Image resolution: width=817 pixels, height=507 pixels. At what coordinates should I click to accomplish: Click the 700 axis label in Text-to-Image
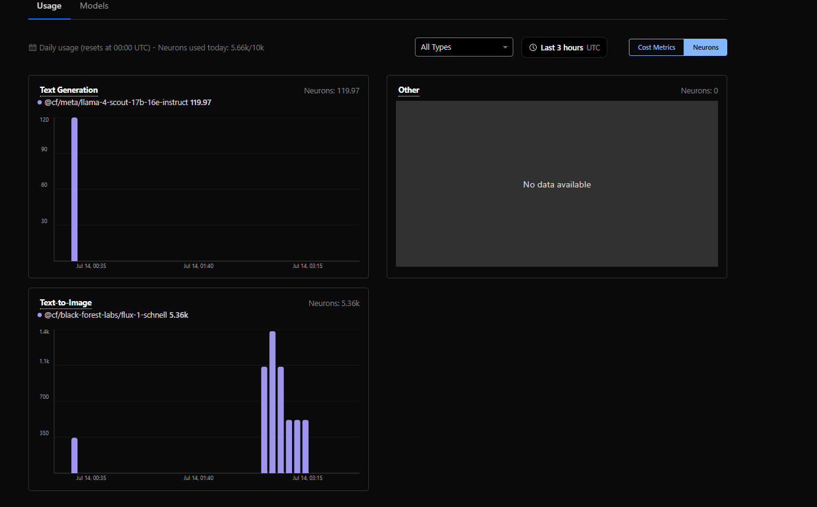click(x=44, y=397)
